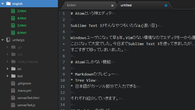Close the 6.html tab
Screen dimensions: 195x110
coord(112,5)
